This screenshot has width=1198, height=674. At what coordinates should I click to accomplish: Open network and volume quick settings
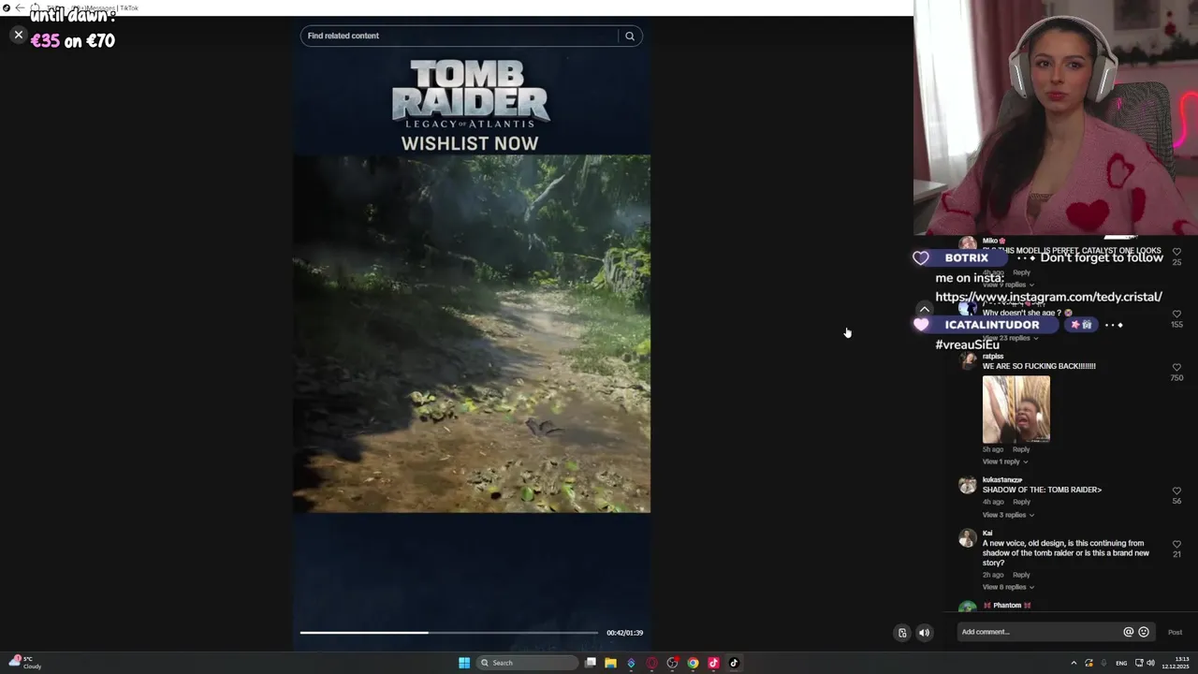pos(1145,663)
